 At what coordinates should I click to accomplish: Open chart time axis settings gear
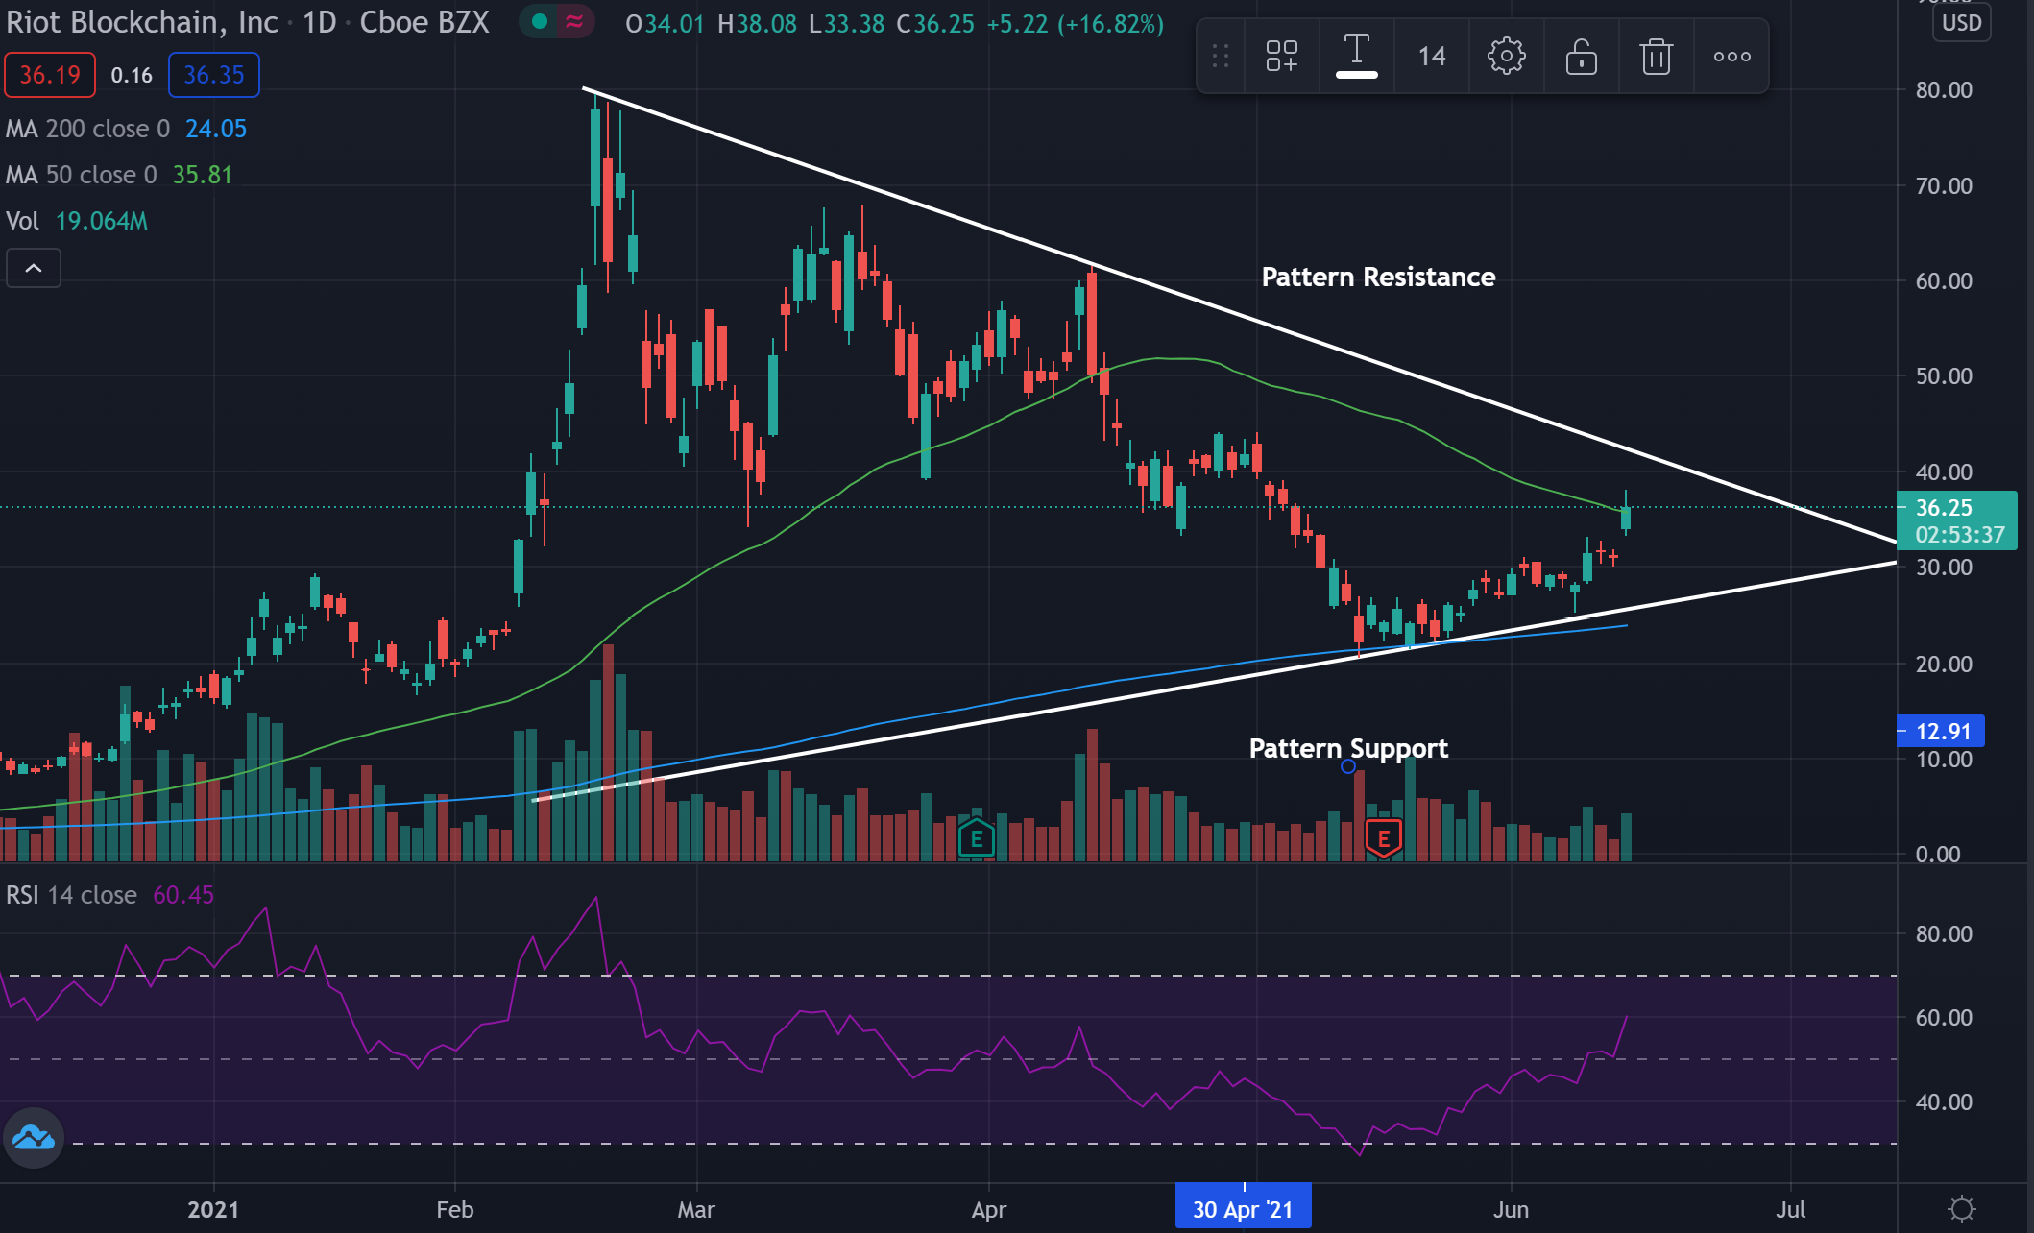pos(1961,1208)
